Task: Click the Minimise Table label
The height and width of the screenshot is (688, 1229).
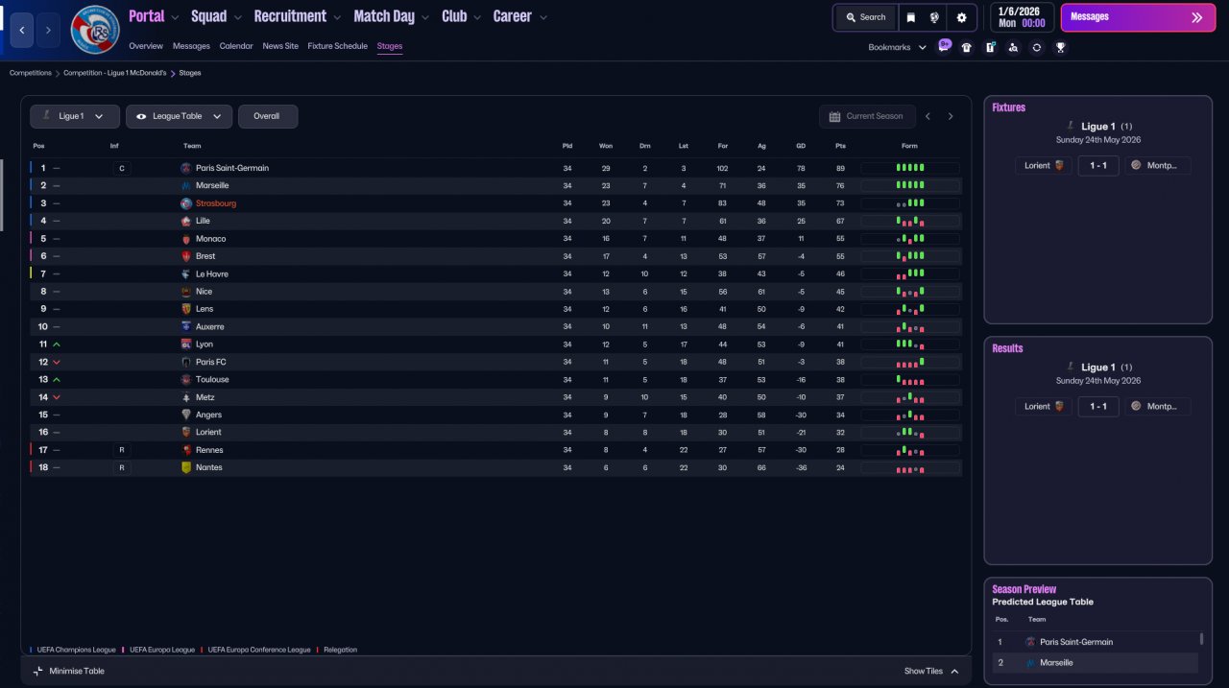Action: point(77,671)
